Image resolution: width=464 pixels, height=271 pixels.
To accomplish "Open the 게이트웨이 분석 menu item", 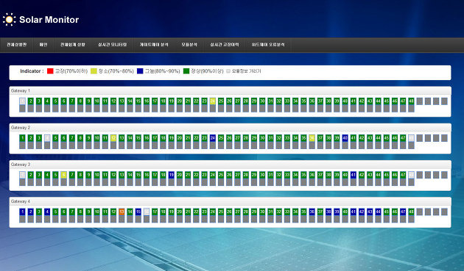I will pos(154,45).
